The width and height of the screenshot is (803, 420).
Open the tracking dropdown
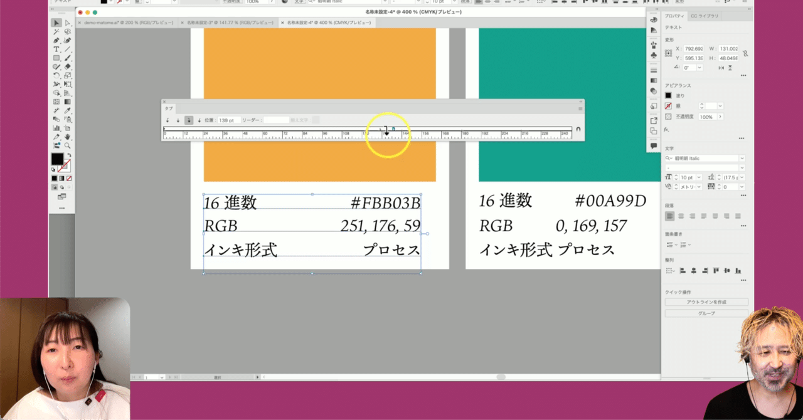(x=742, y=186)
